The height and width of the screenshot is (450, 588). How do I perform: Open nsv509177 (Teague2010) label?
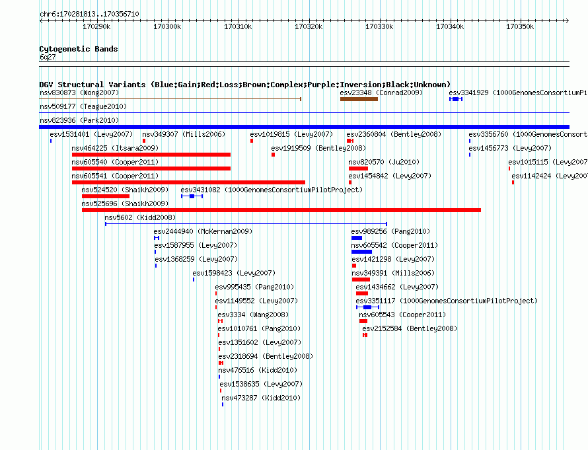point(83,106)
